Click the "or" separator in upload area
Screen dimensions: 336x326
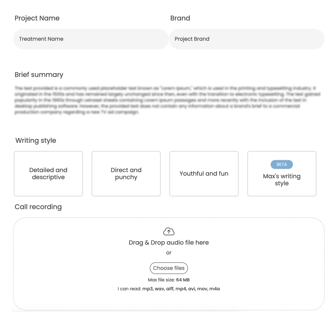click(169, 253)
